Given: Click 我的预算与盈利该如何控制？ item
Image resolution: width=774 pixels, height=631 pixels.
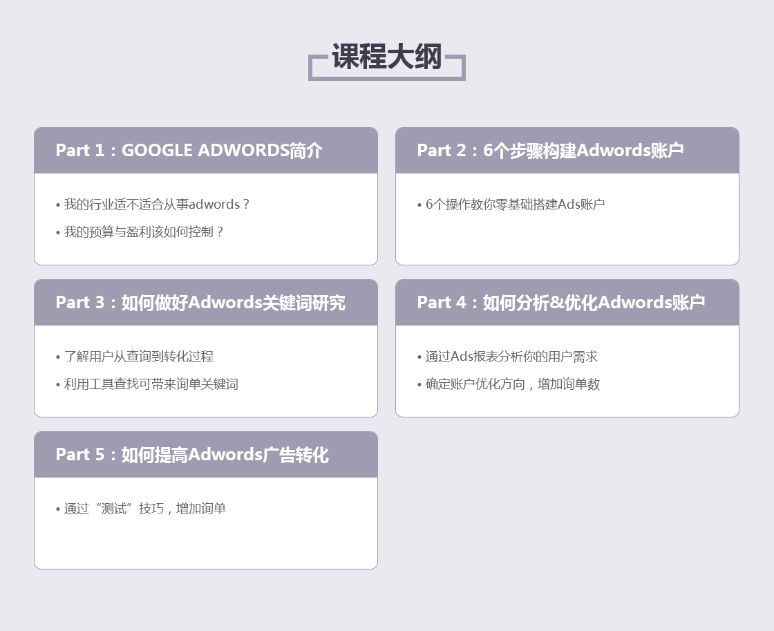Looking at the screenshot, I should click(x=144, y=232).
